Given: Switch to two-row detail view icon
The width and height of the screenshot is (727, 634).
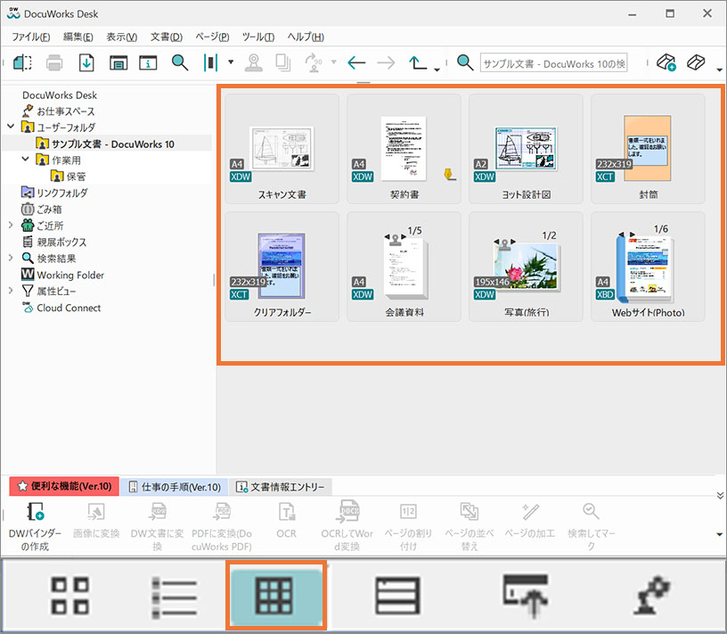Looking at the screenshot, I should point(397,596).
